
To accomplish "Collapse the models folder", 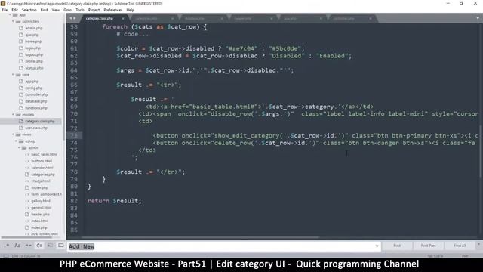I will 14,114.
